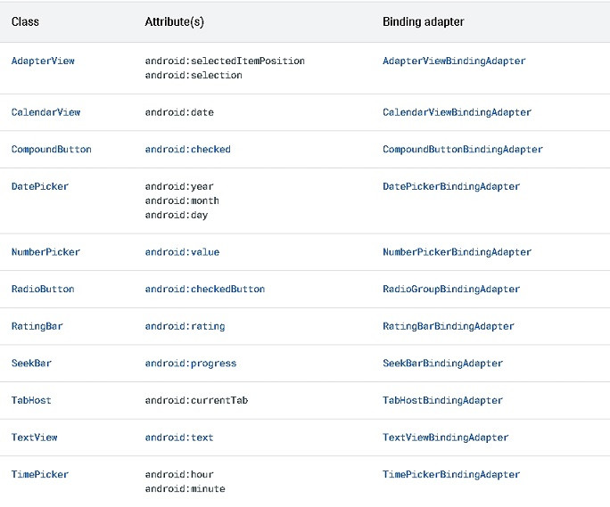Open the AdapterViewBindingAdapter link
610x507 pixels.
point(454,61)
